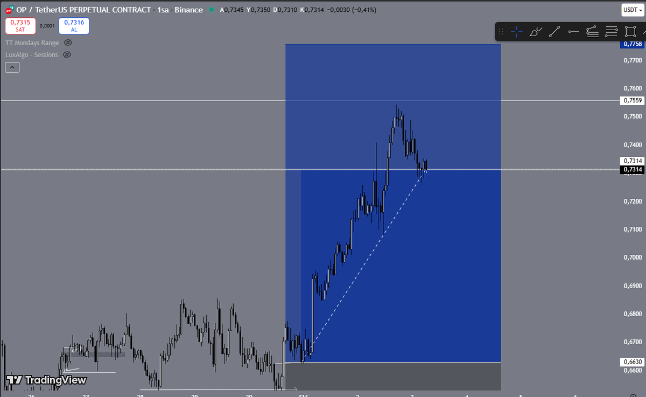This screenshot has width=646, height=397.
Task: Grab the drawing toolbar drag handle
Action: (501, 32)
